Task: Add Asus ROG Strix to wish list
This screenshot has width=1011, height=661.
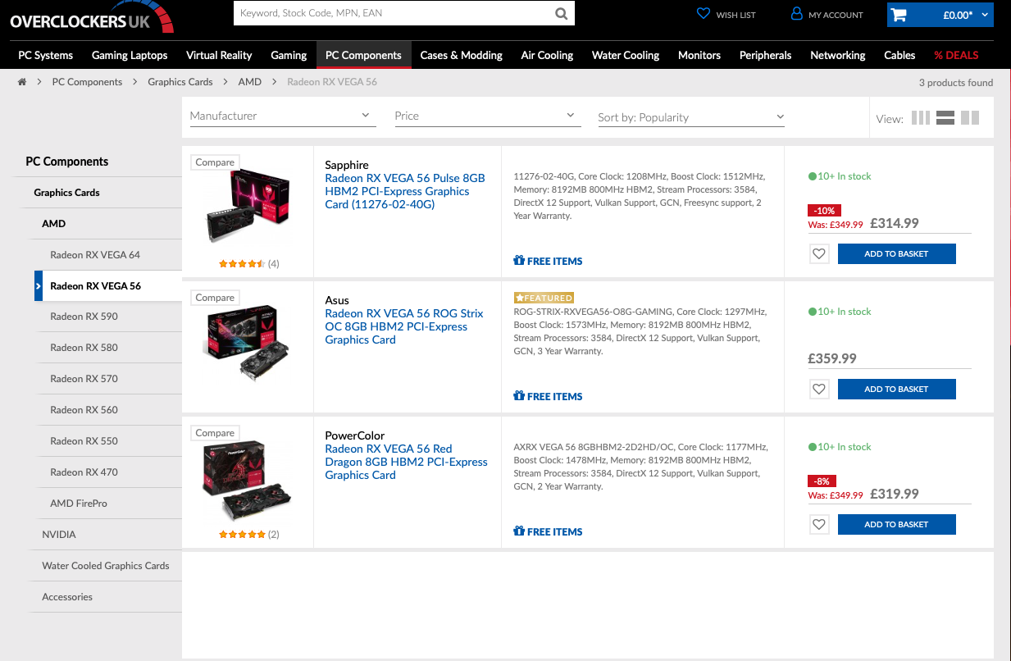Action: pyautogui.click(x=819, y=390)
